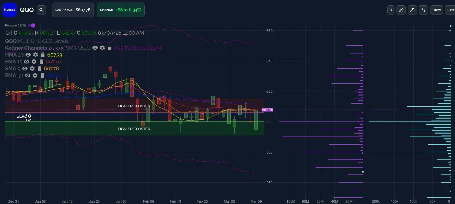Click the Feb 23 date label
Image resolution: width=455 pixels, height=204 pixels.
click(x=202, y=201)
